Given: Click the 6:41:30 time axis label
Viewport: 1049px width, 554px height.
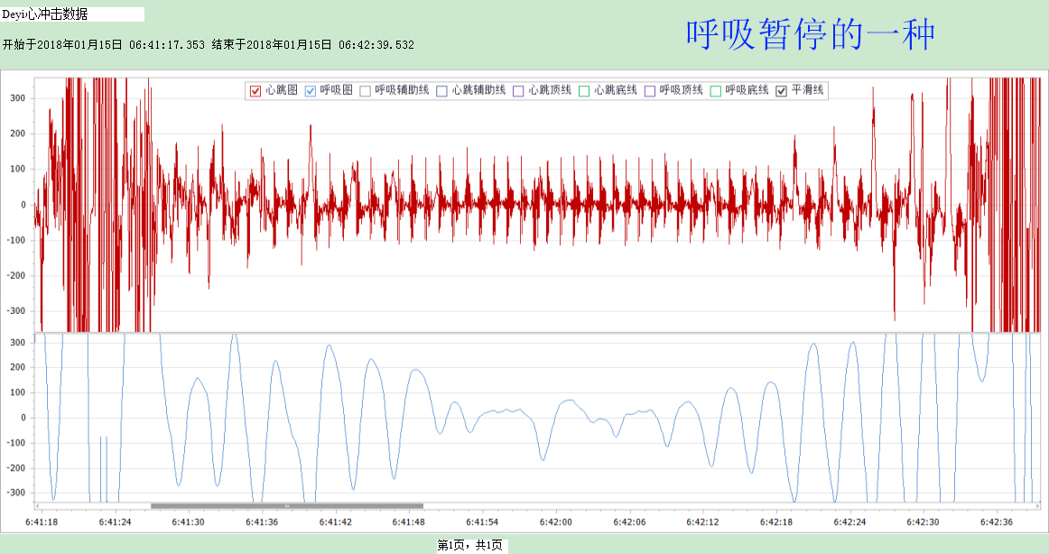Looking at the screenshot, I should tap(188, 522).
